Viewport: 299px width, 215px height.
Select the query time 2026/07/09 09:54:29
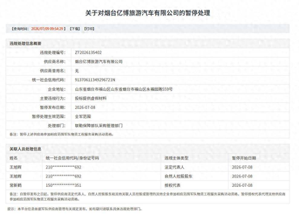click(x=47, y=29)
